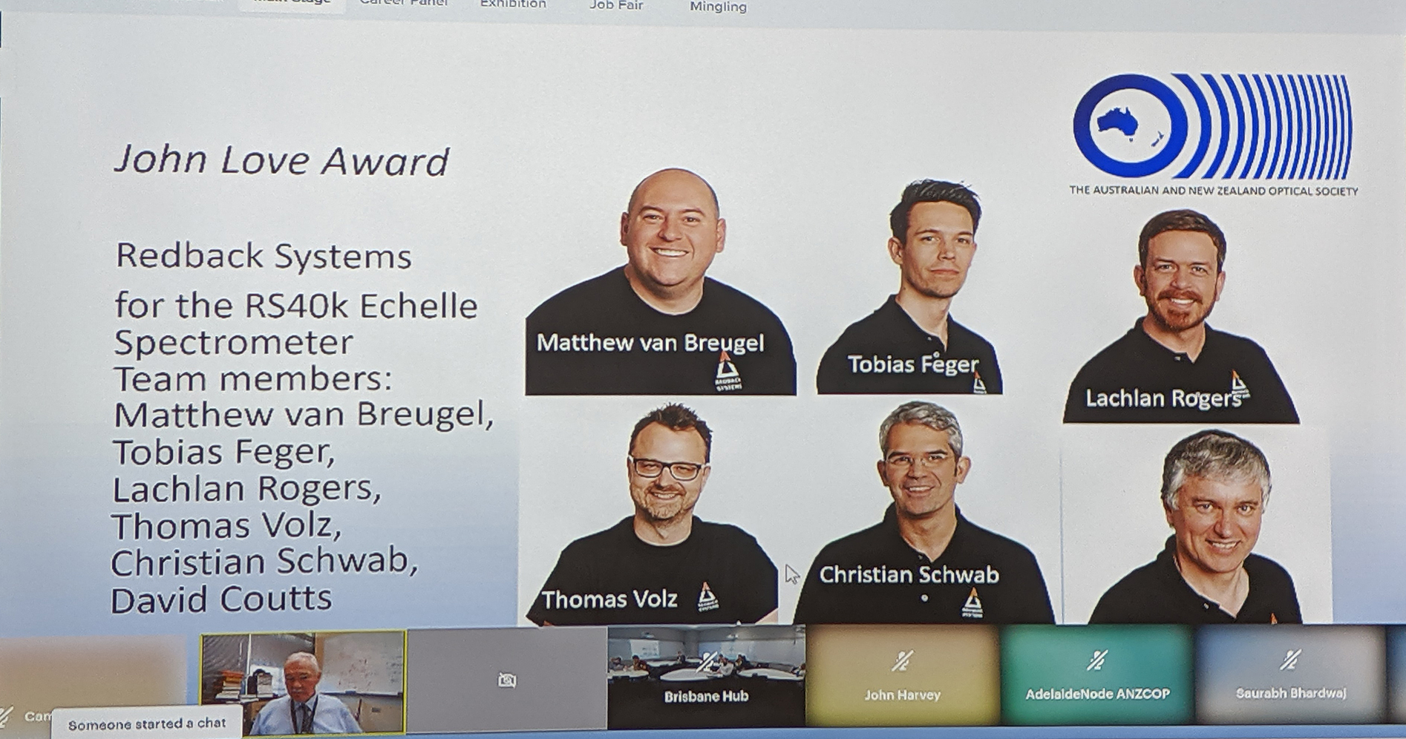Screen dimensions: 1406x739
Task: Select the John Harvey participant tile
Action: 903,676
